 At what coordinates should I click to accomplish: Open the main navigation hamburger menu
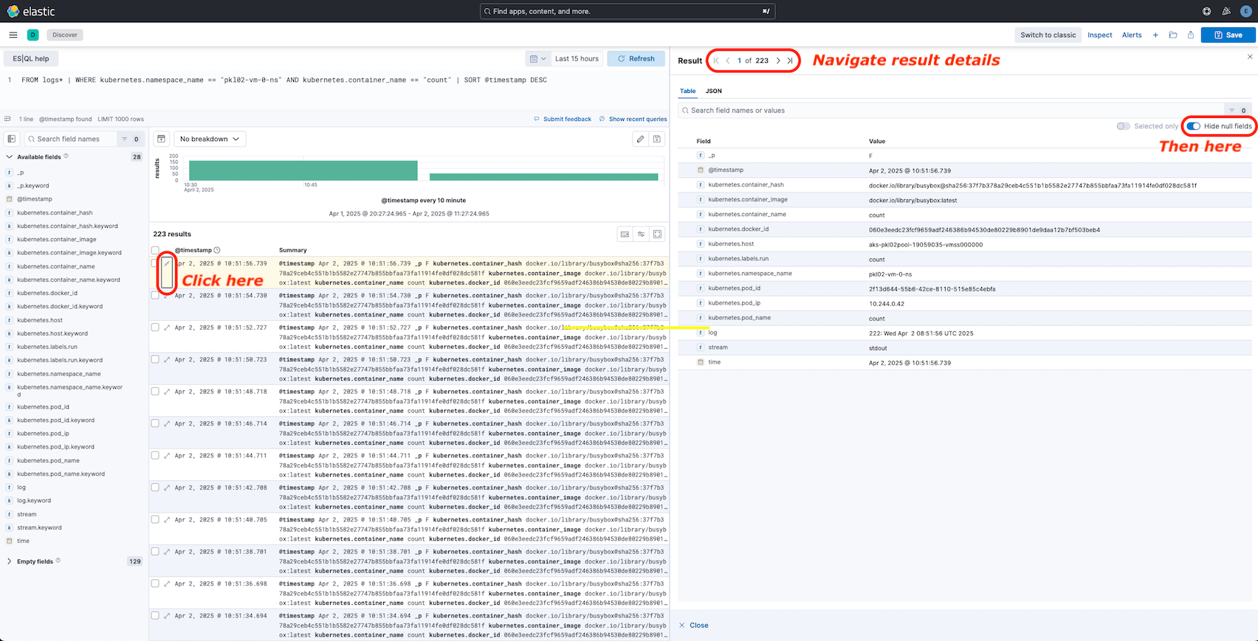[x=13, y=35]
